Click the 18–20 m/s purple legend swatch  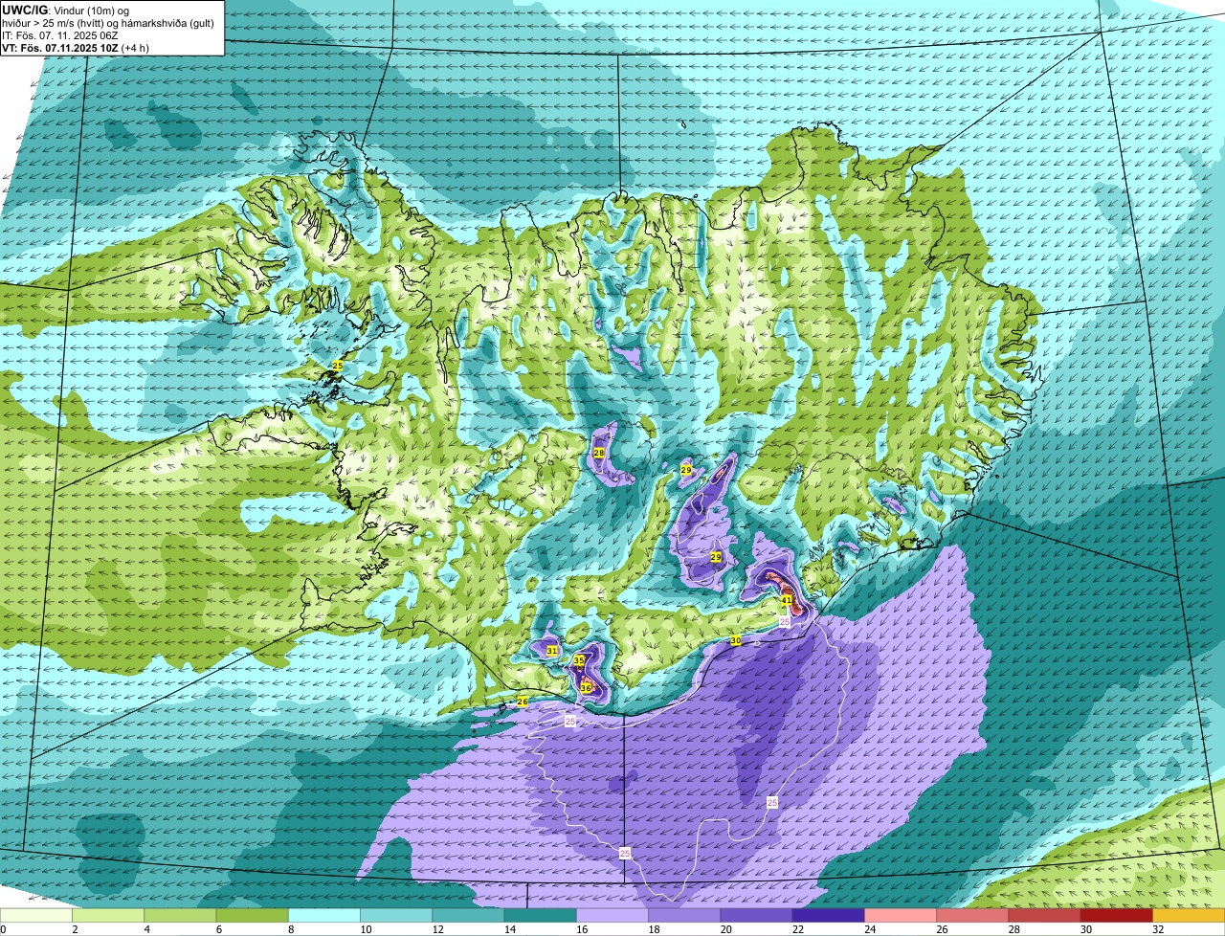684,915
